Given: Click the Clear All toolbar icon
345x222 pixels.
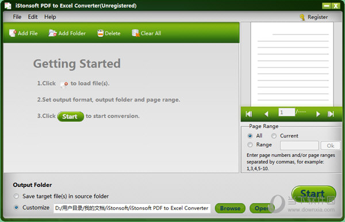Looking at the screenshot, I should pos(136,33).
